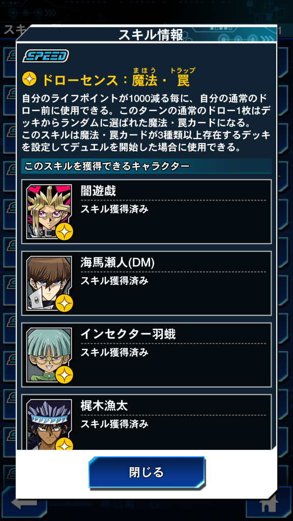Open the インセクター羽蛾 name entry
The width and height of the screenshot is (293, 521).
click(x=128, y=334)
